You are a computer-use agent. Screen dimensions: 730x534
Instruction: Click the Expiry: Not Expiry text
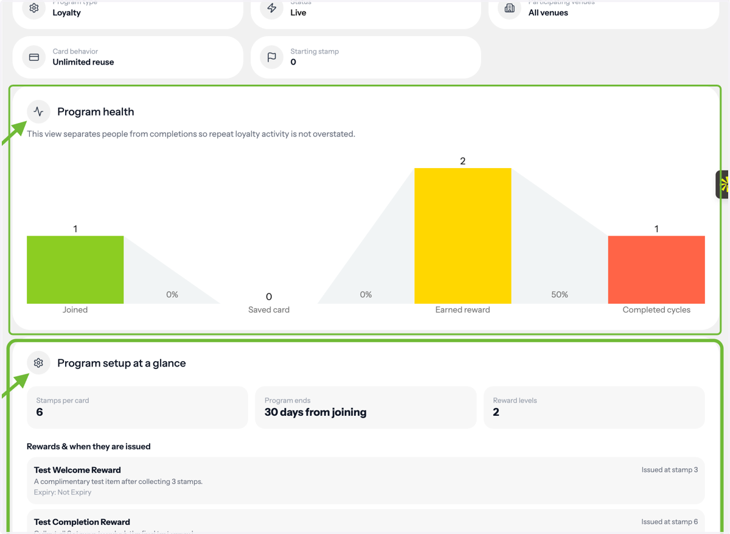tap(63, 493)
